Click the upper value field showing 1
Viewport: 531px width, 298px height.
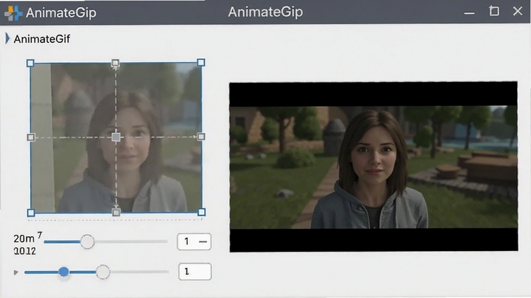[194, 242]
